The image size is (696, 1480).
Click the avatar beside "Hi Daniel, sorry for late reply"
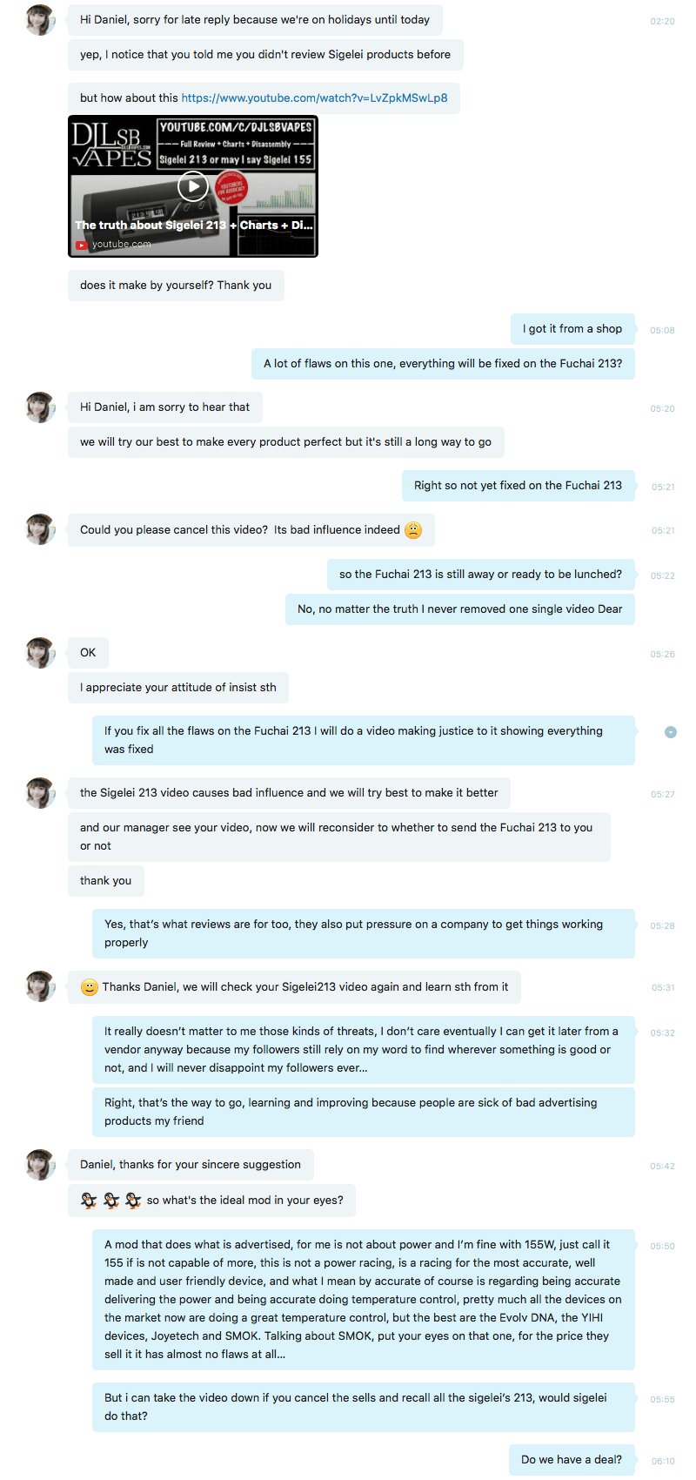click(x=40, y=19)
